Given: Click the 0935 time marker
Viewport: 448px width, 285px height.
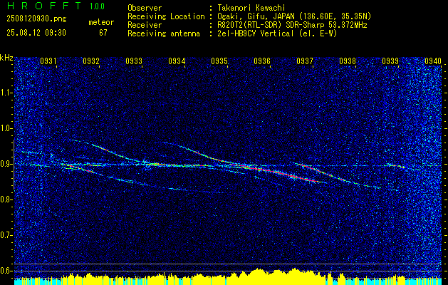Looking at the screenshot, I should coord(219,61).
